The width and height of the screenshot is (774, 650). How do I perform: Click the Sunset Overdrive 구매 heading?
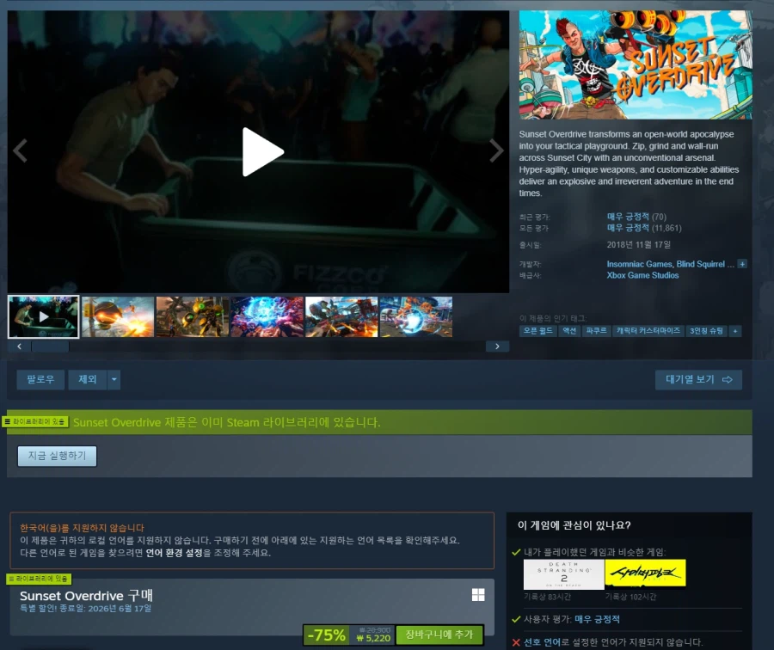pos(86,596)
